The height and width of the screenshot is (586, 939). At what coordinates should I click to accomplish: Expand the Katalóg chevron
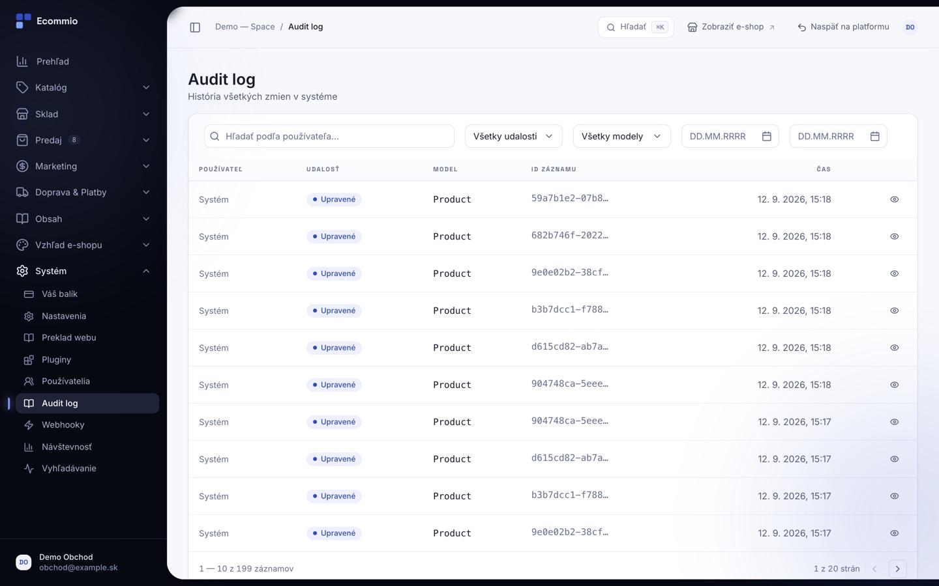pos(146,87)
